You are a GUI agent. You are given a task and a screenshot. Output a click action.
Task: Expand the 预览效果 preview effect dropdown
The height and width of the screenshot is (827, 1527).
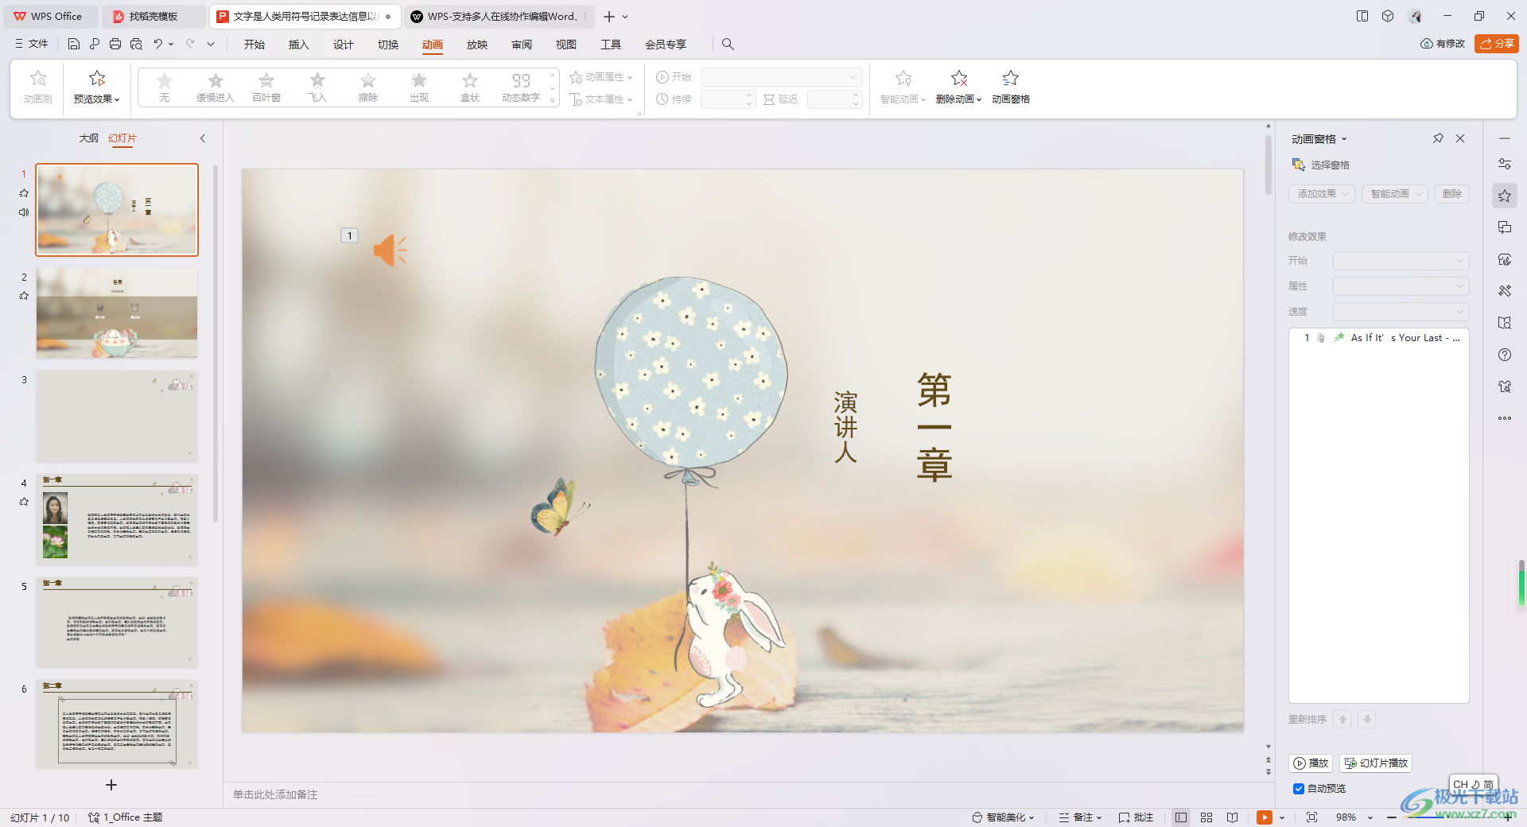point(96,99)
